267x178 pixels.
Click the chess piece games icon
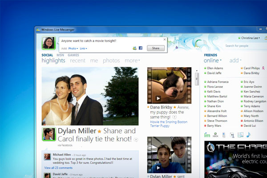(x=232, y=135)
